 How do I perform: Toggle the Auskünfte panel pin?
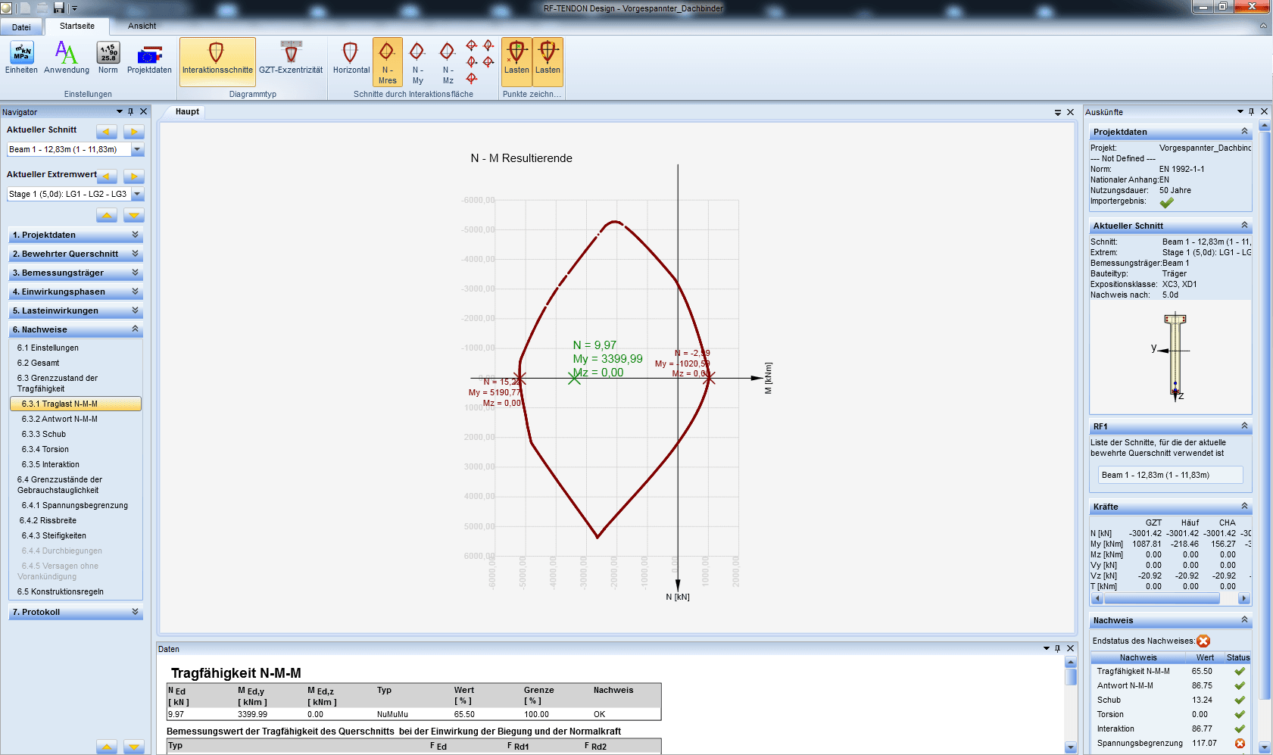1251,111
